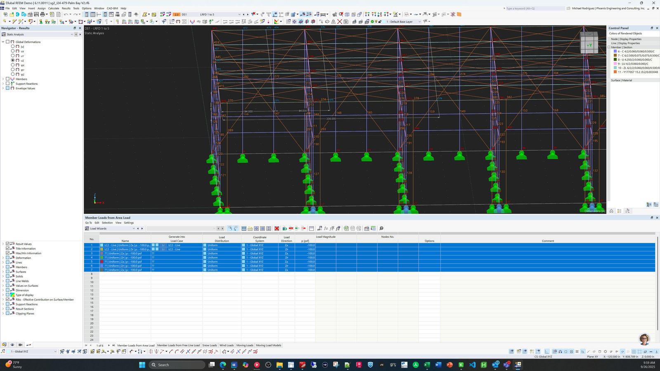Click the Print icon in the main toolbar

tap(42, 14)
